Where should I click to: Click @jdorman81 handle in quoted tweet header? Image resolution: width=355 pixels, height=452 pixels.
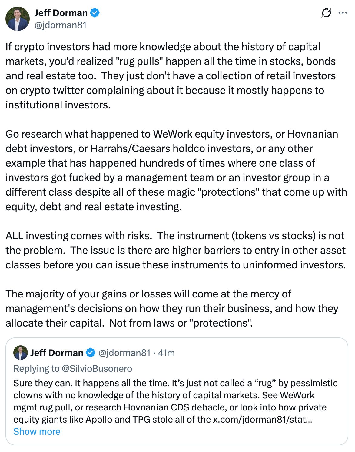click(124, 353)
